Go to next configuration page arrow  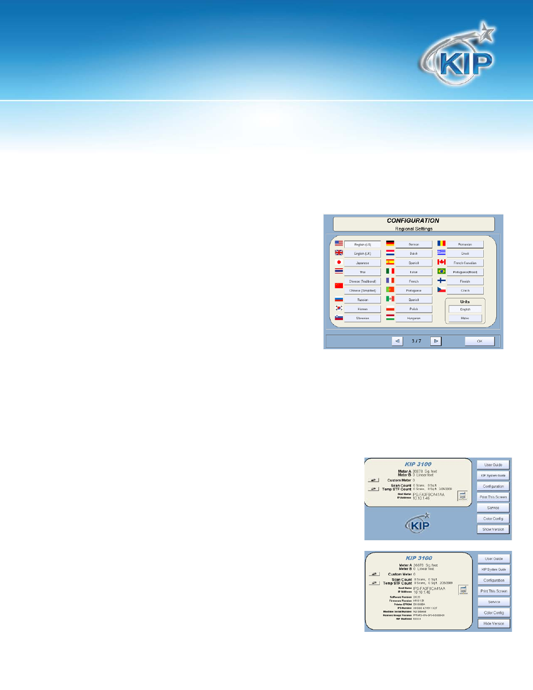436,341
